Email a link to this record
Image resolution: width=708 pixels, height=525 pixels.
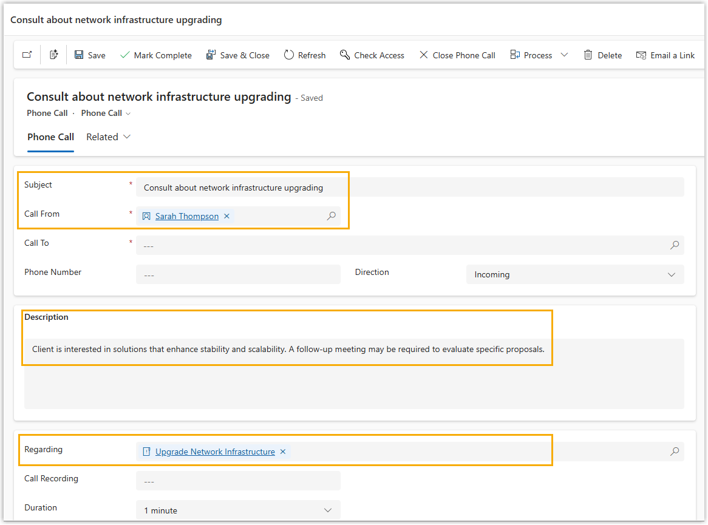(x=665, y=55)
